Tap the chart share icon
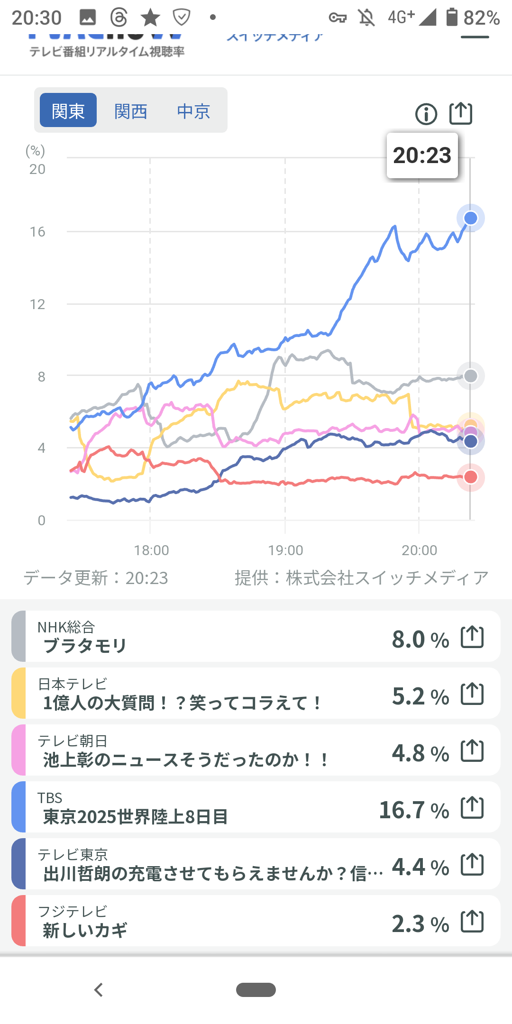This screenshot has height=1024, width=512. pyautogui.click(x=460, y=114)
